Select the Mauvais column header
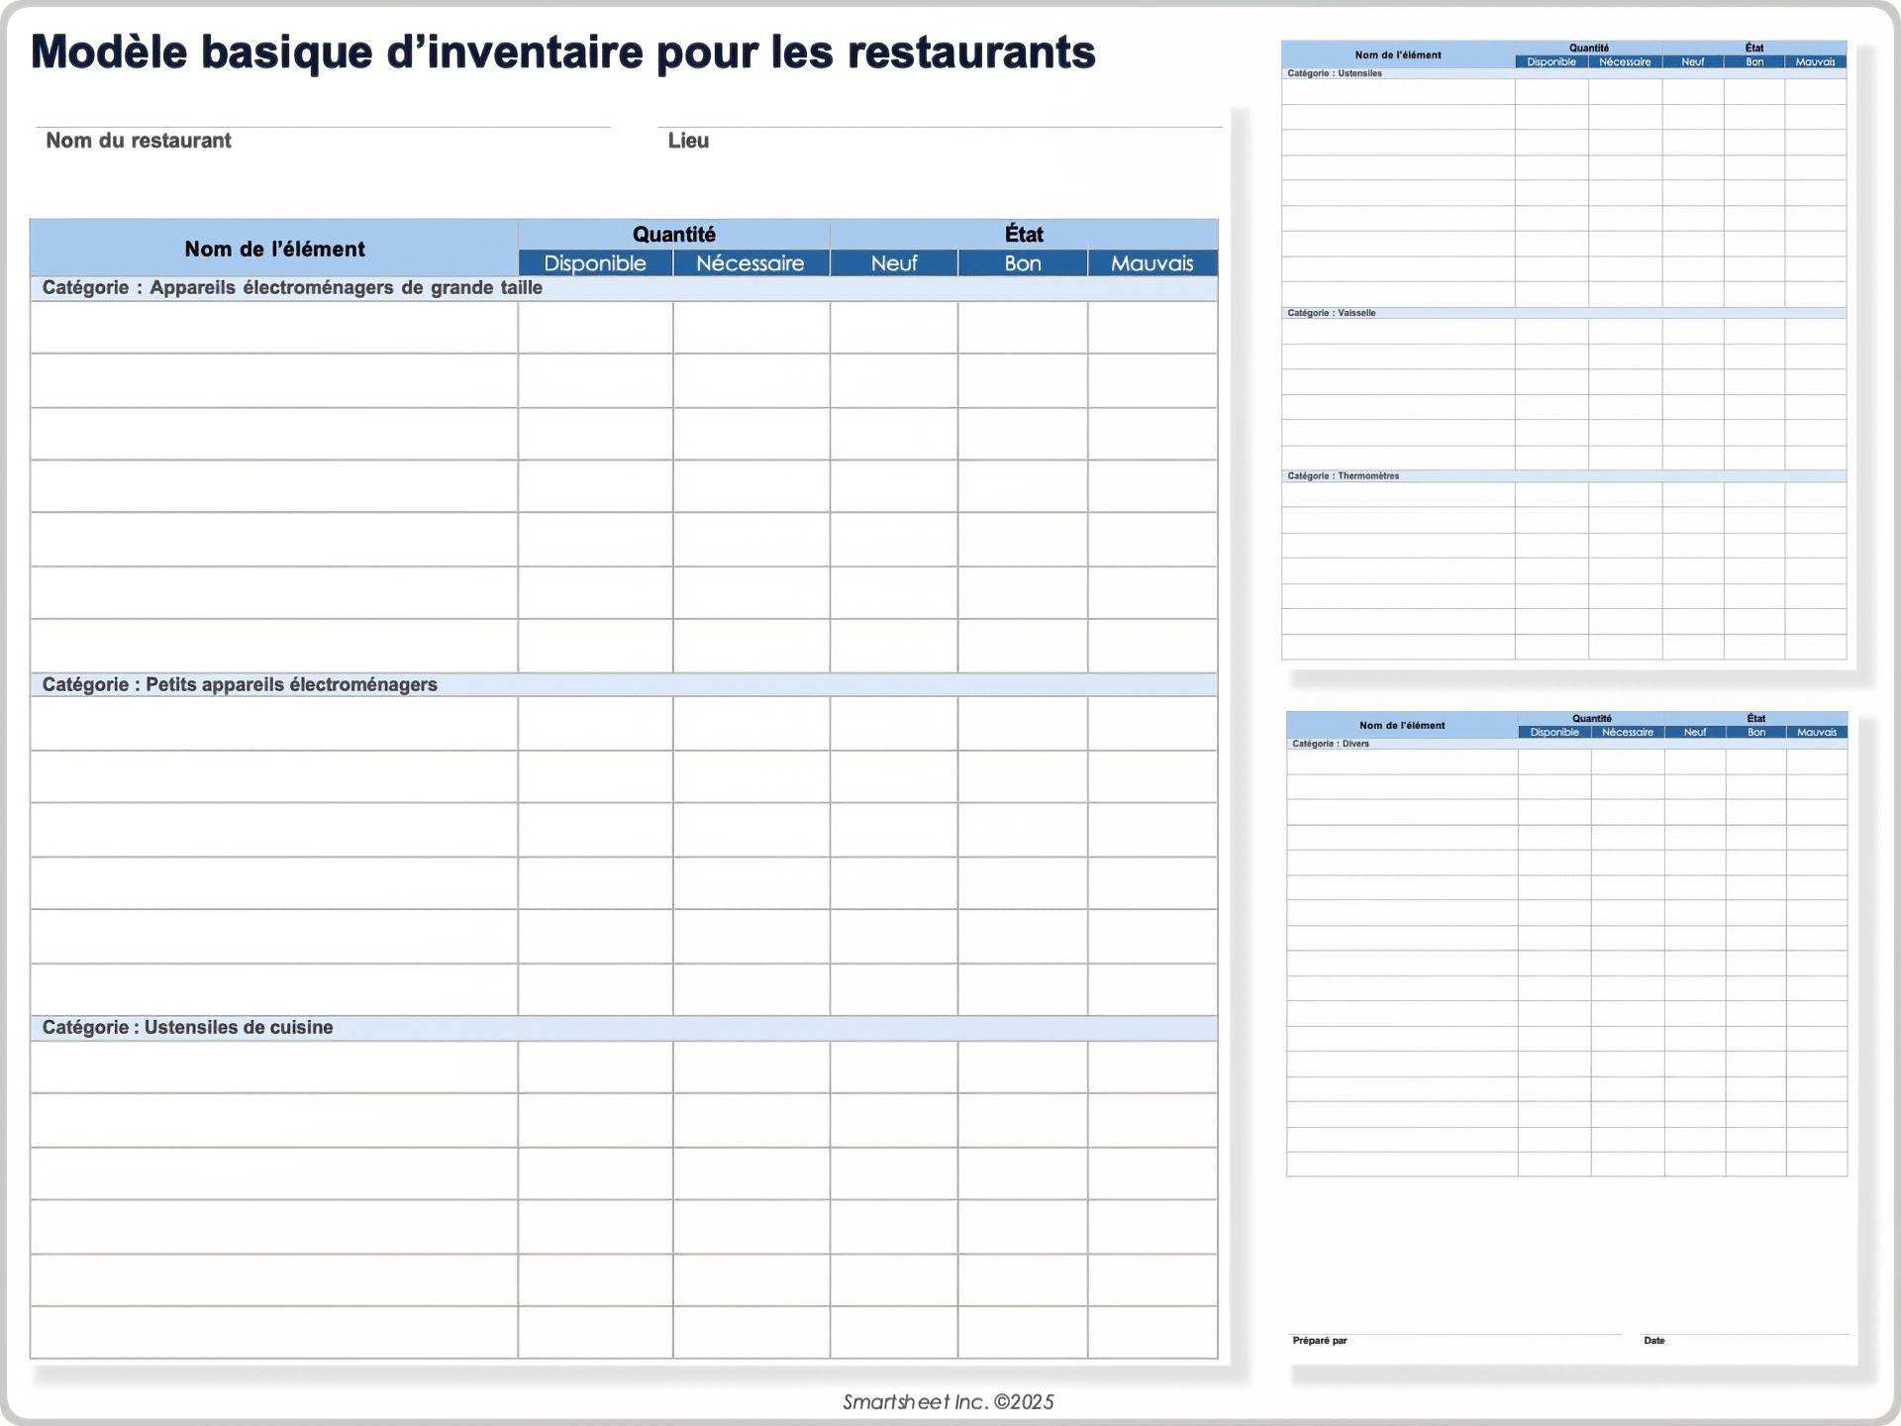This screenshot has width=1901, height=1426. (1152, 263)
